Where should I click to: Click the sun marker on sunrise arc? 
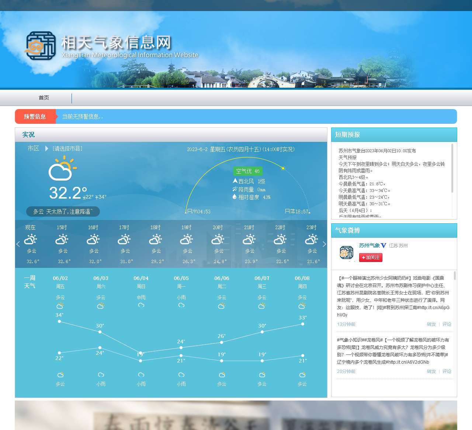(283, 168)
